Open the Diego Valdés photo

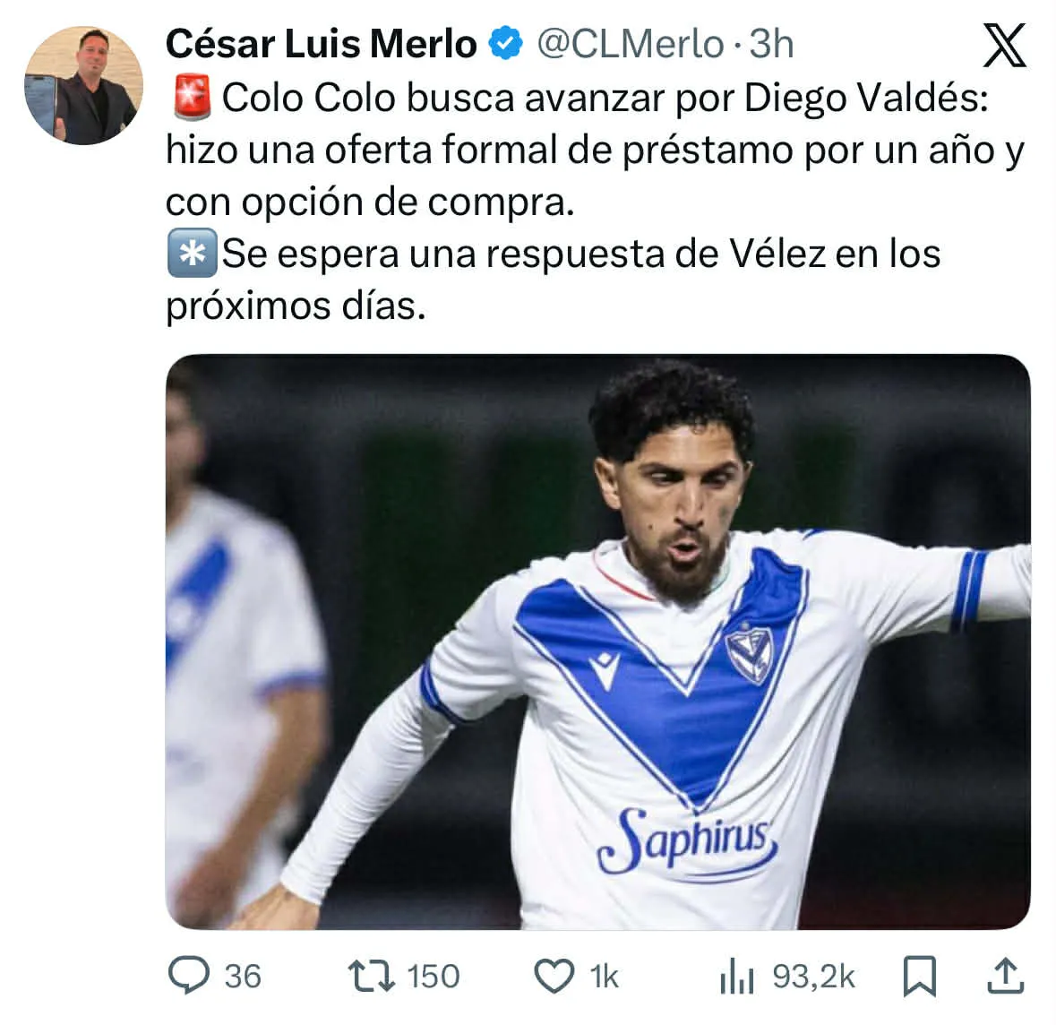click(x=598, y=642)
